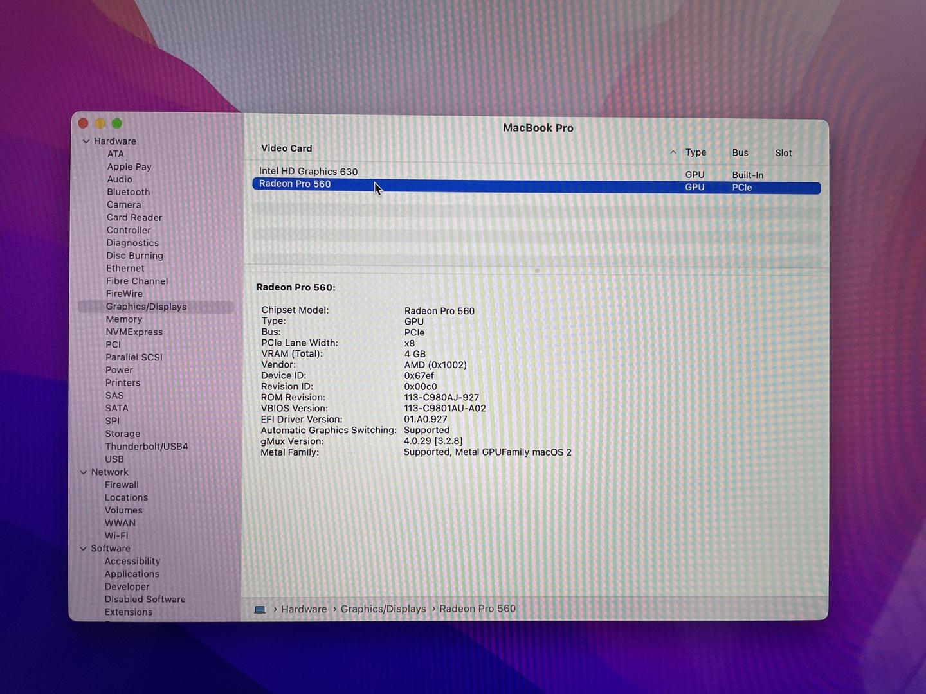Click the VRAM value 4 GB
Screen dimensions: 926x694
pyautogui.click(x=415, y=354)
